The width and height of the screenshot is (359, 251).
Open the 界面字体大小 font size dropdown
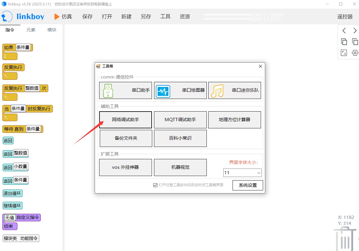click(x=242, y=173)
